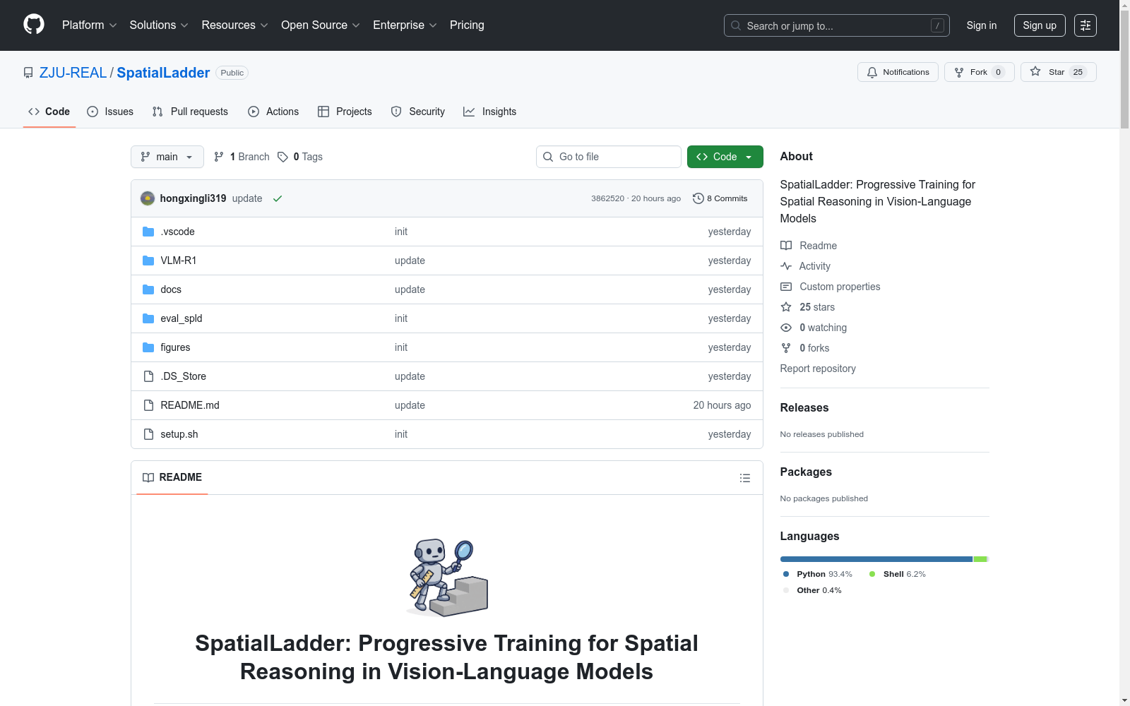Image resolution: width=1130 pixels, height=706 pixels.
Task: Click the pulse icon beside Activity
Action: 786,266
